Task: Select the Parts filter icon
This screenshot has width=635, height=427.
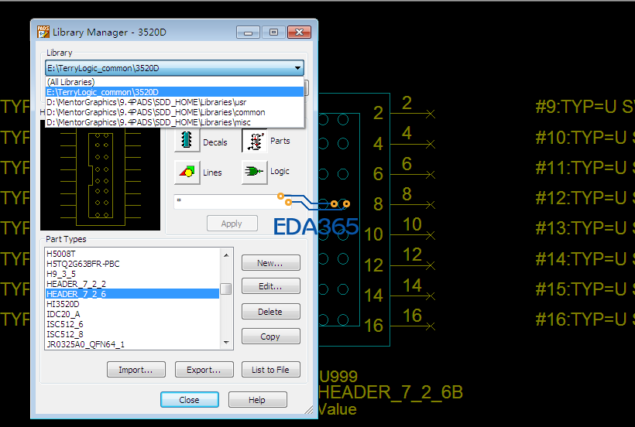Action: (254, 140)
